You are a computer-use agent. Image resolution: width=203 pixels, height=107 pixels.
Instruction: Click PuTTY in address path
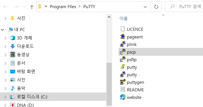(89, 6)
